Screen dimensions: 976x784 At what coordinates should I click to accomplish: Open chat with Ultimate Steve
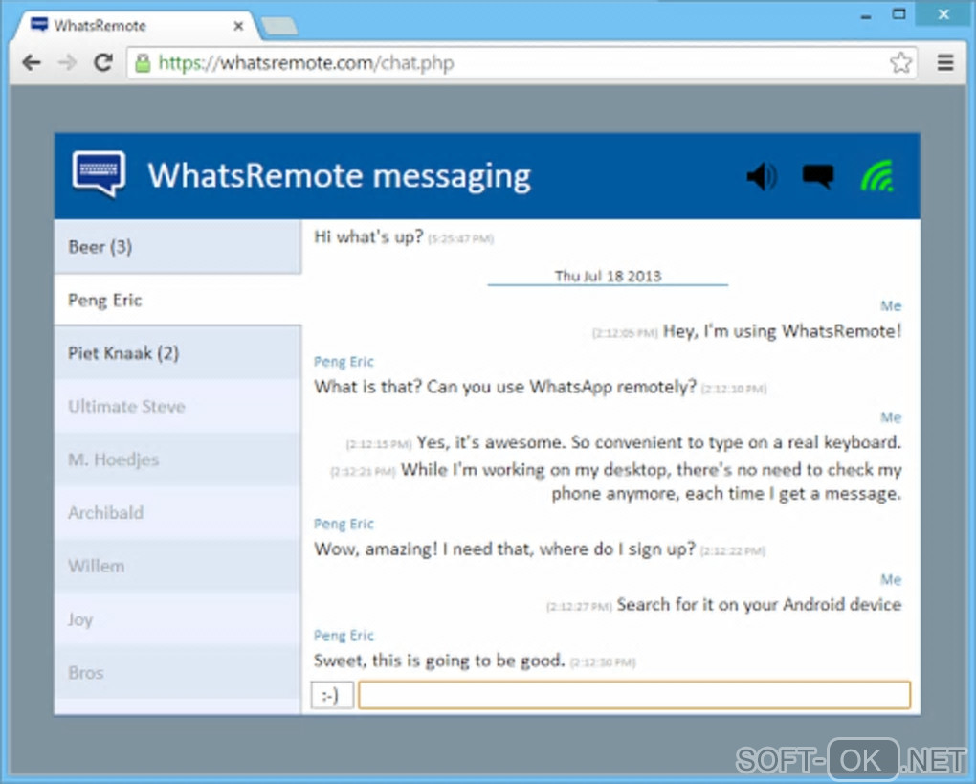(178, 406)
